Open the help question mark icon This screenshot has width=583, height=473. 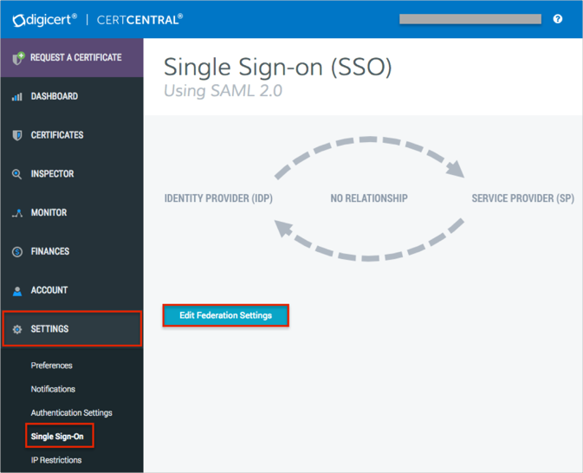(x=558, y=19)
